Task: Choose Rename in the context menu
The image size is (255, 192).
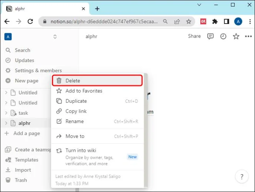Action: coord(97,121)
